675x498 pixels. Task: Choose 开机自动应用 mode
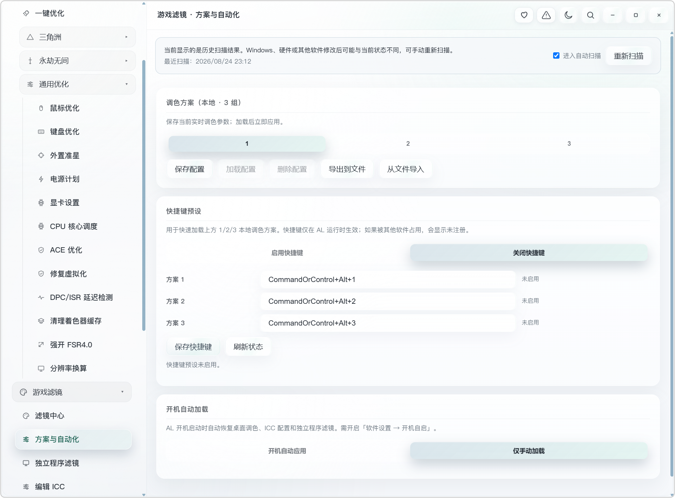point(287,451)
